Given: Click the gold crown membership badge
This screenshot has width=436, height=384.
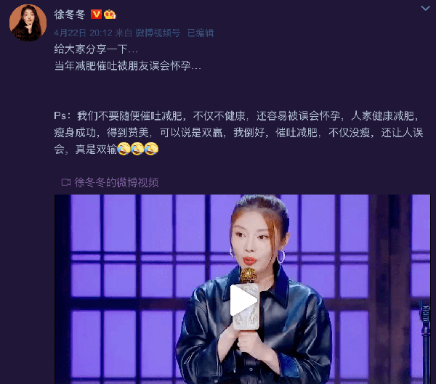Looking at the screenshot, I should [110, 15].
